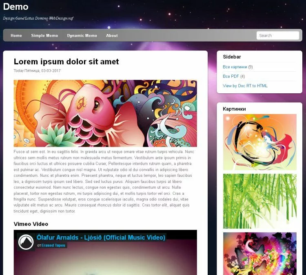Click the Demo site title
The height and width of the screenshot is (275, 306).
pyautogui.click(x=16, y=7)
